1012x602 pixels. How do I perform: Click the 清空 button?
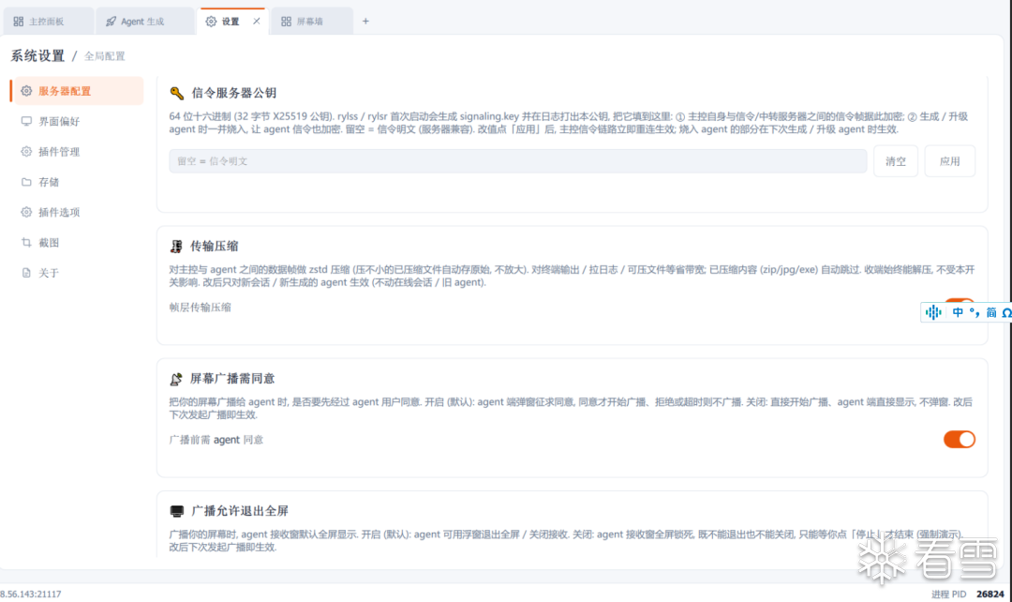click(895, 161)
